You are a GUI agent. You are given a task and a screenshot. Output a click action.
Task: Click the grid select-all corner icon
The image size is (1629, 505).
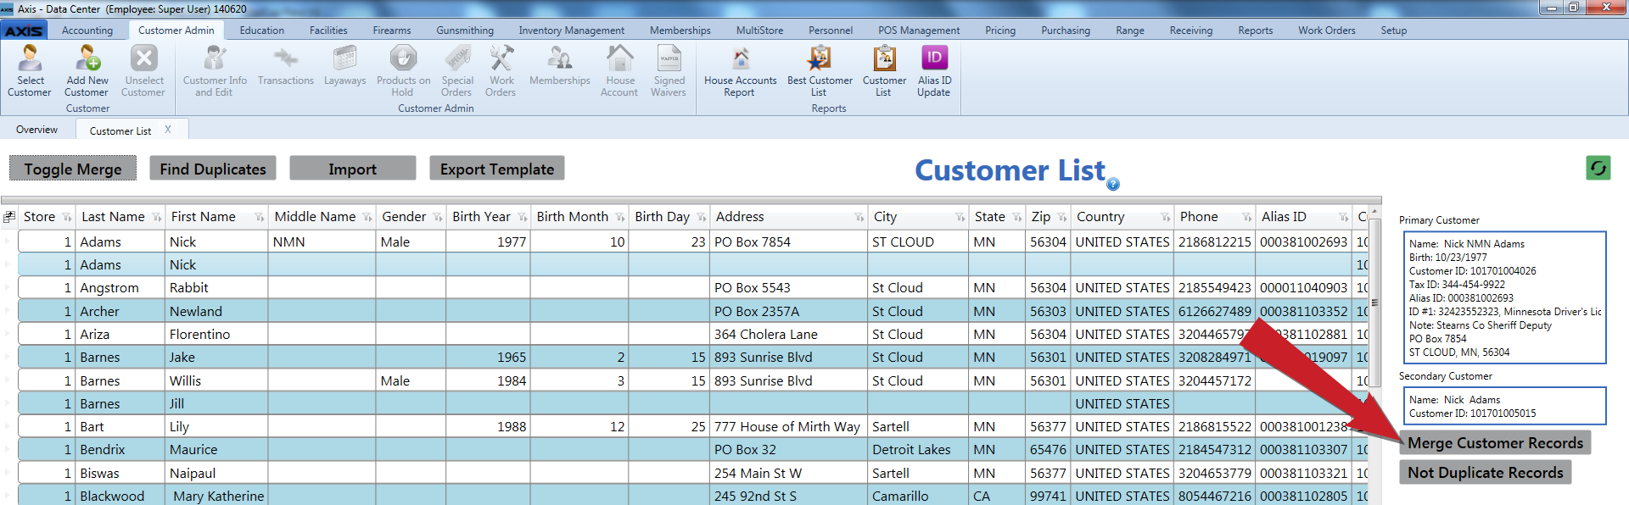(9, 217)
